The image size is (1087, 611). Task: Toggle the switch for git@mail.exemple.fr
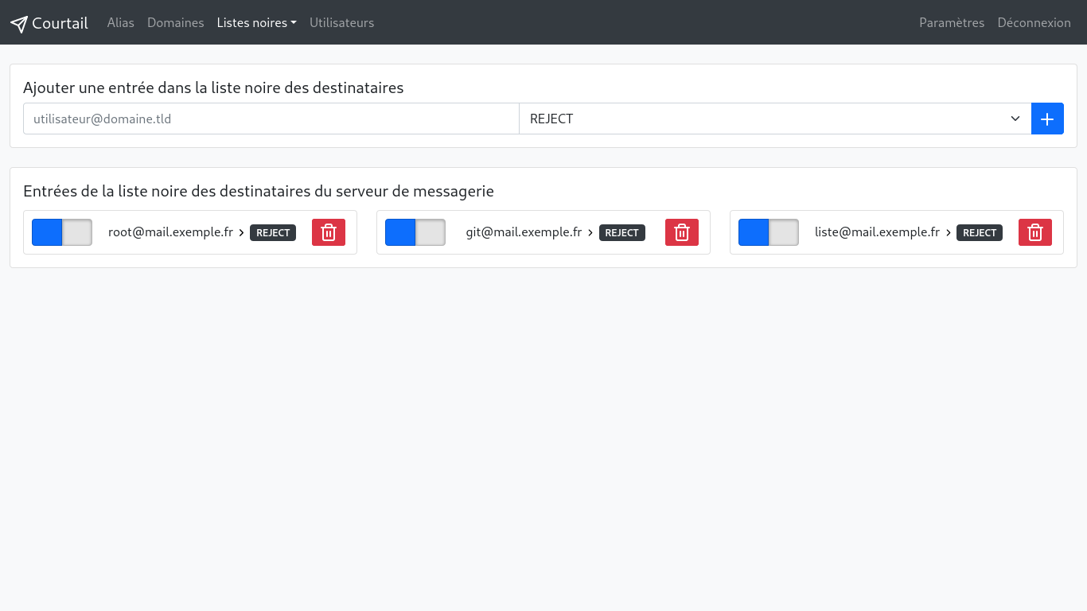(415, 232)
